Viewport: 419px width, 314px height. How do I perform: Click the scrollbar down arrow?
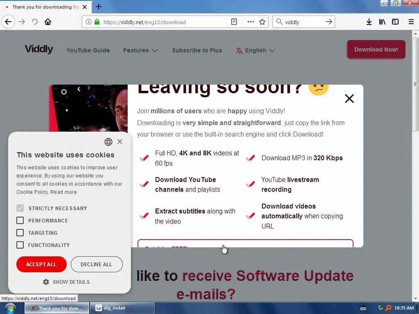pos(415,298)
